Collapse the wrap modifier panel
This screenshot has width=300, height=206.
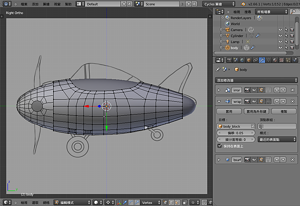(219, 101)
